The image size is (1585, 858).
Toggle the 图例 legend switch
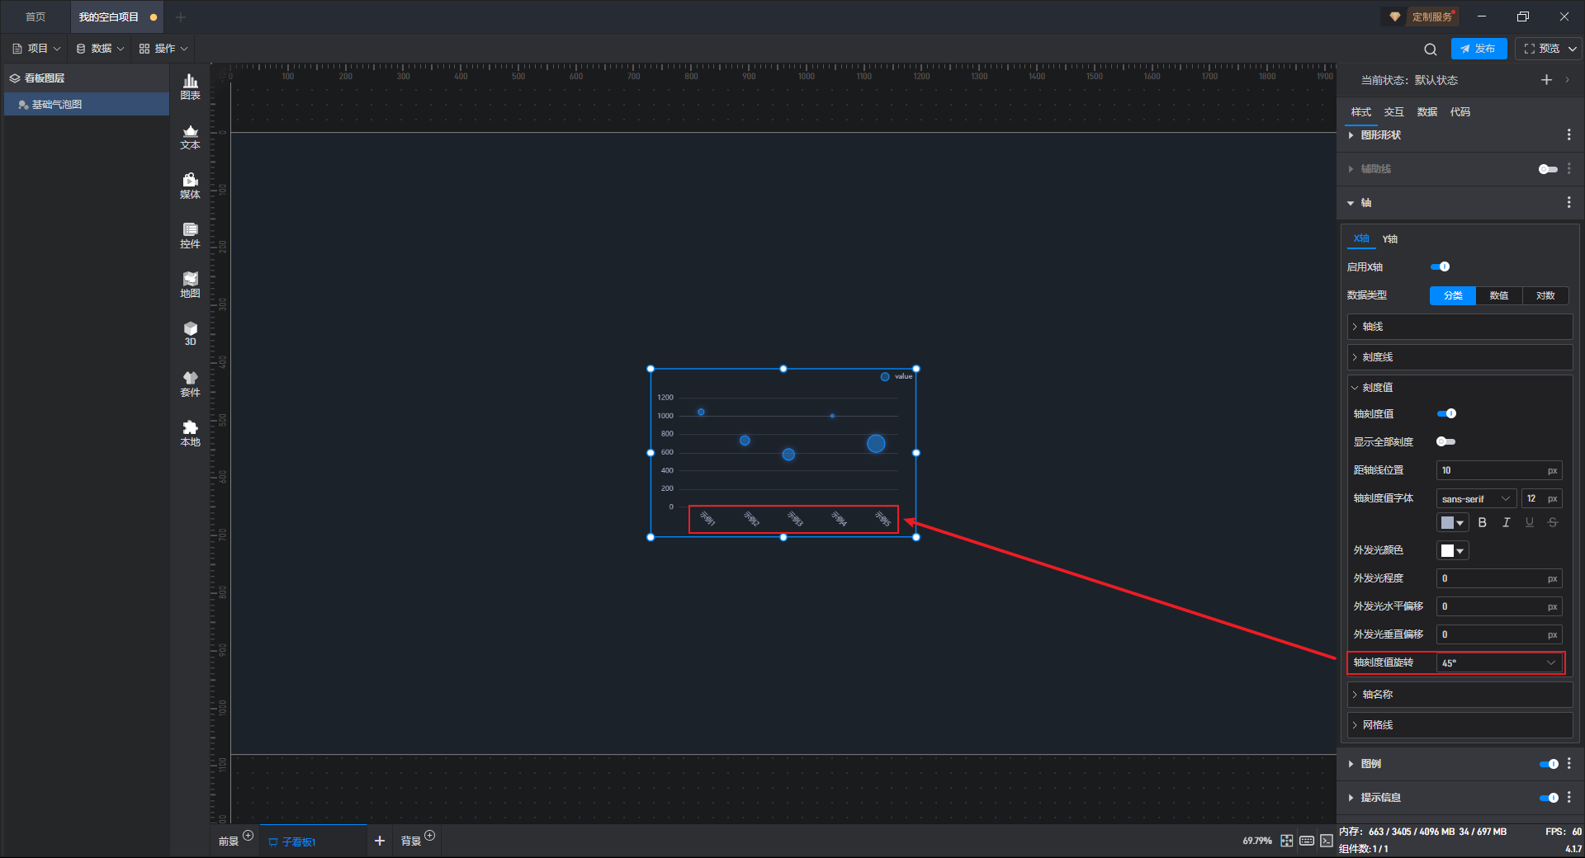1549,764
